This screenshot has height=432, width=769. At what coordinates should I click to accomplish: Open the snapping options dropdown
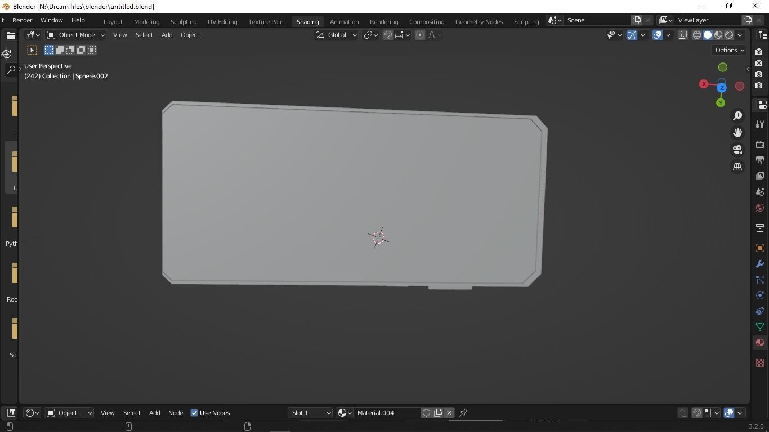403,35
